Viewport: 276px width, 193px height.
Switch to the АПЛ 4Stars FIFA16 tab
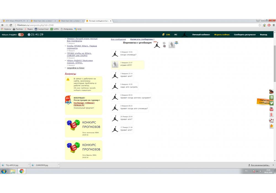pyautogui.click(x=15, y=21)
